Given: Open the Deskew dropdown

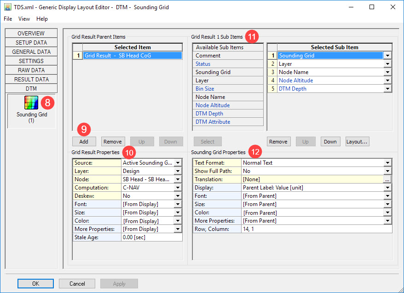Looking at the screenshot, I should 178,196.
